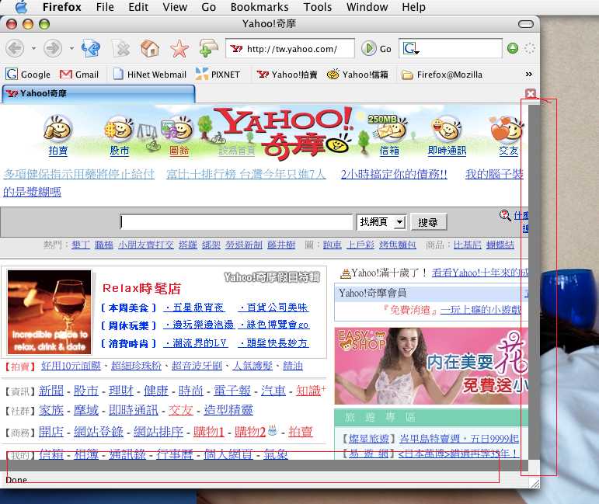Open the 找網頁 search type dropdown
This screenshot has width=599, height=504.
tap(381, 223)
